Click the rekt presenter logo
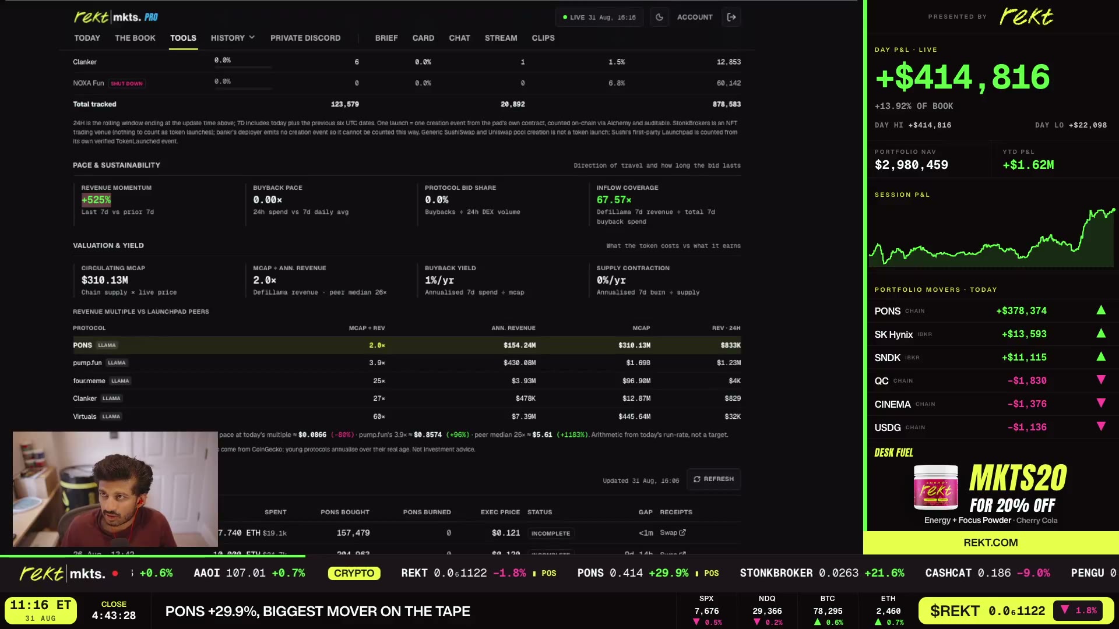The image size is (1119, 629). [1026, 16]
